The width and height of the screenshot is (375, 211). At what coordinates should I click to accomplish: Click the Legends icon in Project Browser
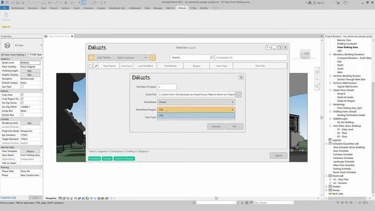[330, 140]
